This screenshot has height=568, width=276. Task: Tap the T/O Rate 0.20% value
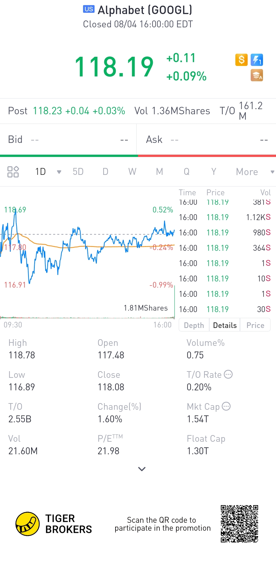coord(199,387)
